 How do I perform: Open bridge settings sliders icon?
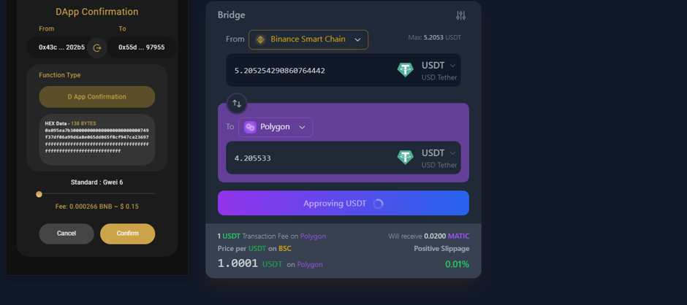pyautogui.click(x=460, y=15)
